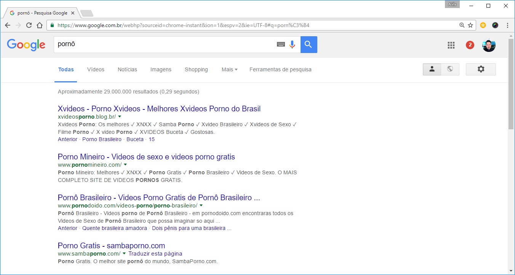The width and height of the screenshot is (515, 275).
Task: Click the Anterior sitelink under the third result
Action: [67, 228]
